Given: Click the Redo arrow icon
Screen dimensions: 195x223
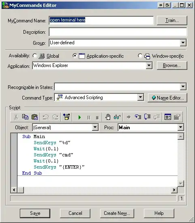Looking at the screenshot, I should (55, 117).
